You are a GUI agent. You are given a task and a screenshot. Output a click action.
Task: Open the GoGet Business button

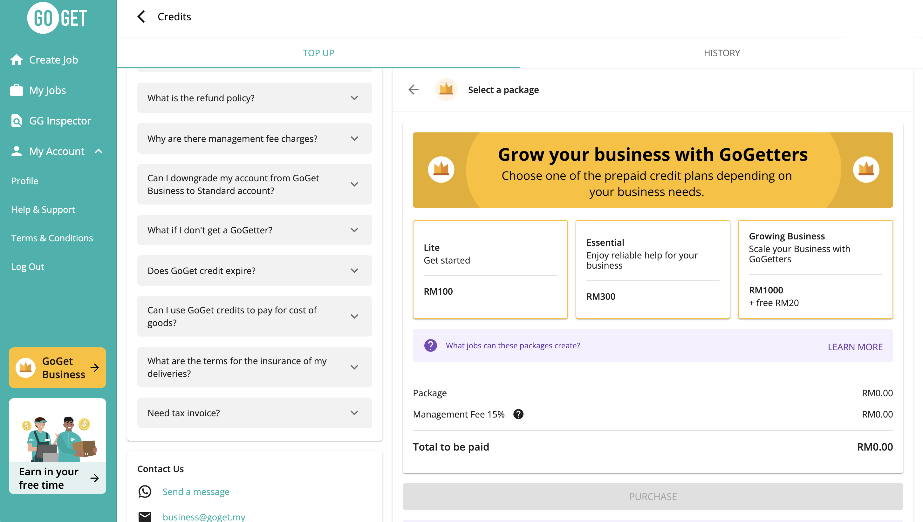58,367
